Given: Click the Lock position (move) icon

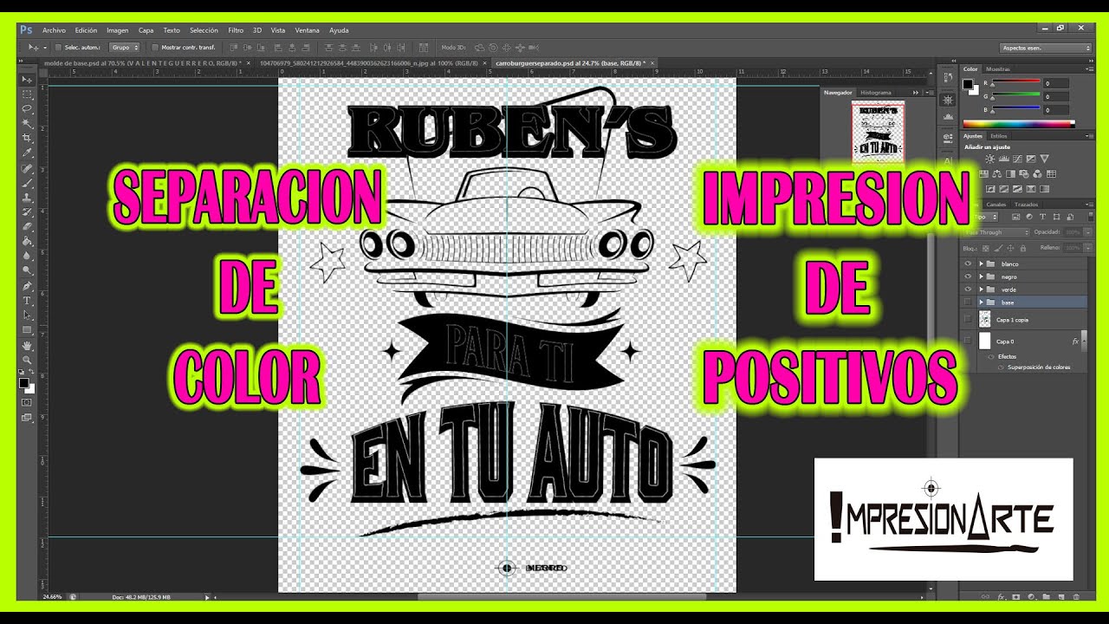Looking at the screenshot, I should [x=1010, y=248].
